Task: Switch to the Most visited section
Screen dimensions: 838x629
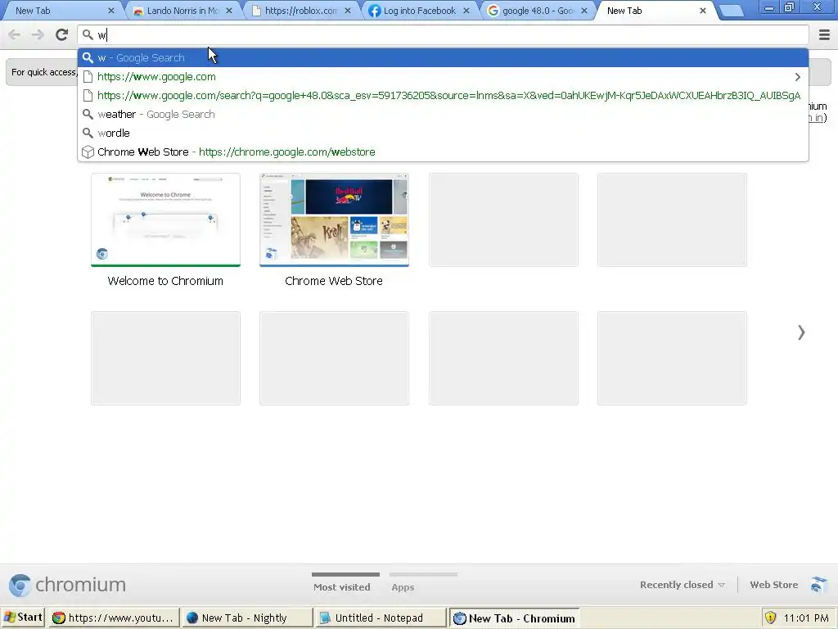Action: tap(342, 586)
